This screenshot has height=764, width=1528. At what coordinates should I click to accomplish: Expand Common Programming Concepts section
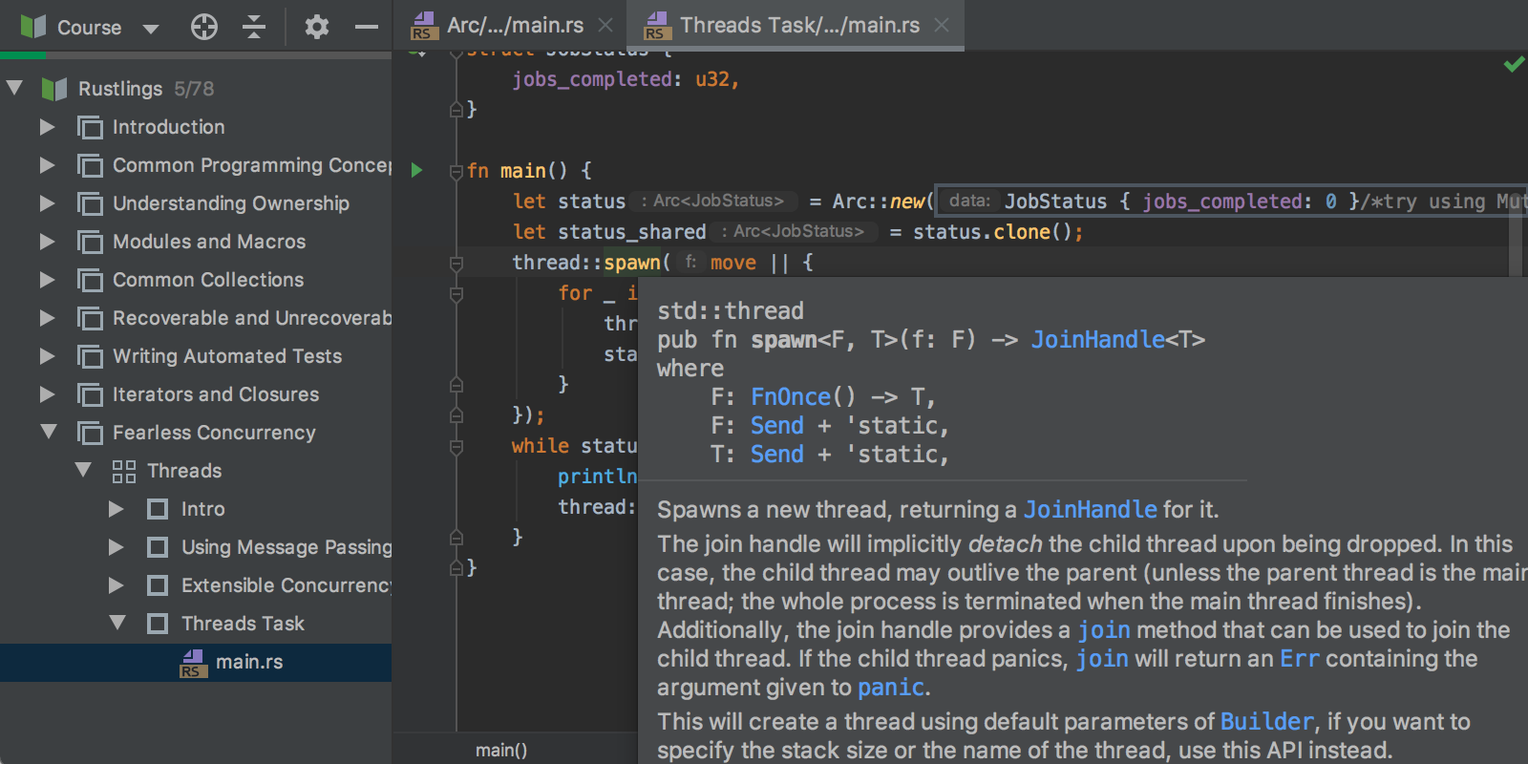47,165
